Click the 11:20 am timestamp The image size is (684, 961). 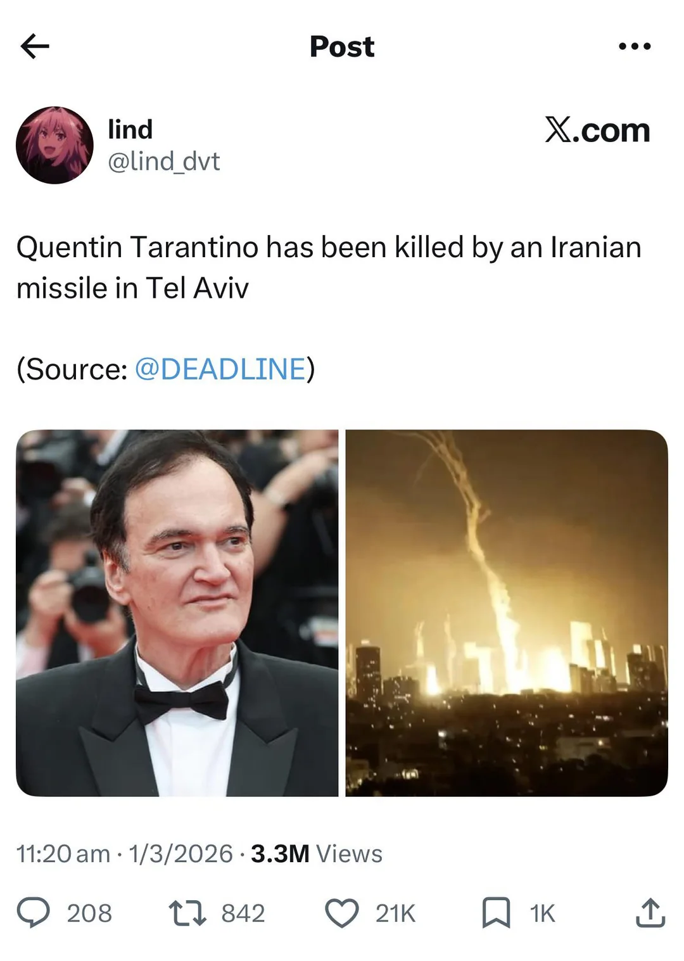click(x=63, y=854)
